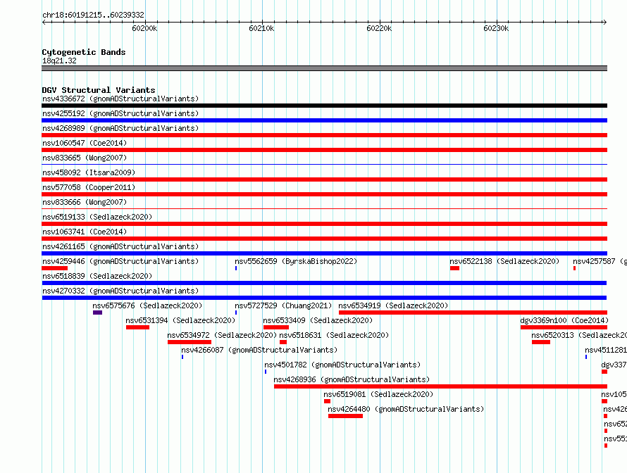Open nsv4257587 variant label
The height and width of the screenshot is (473, 627).
(600, 261)
